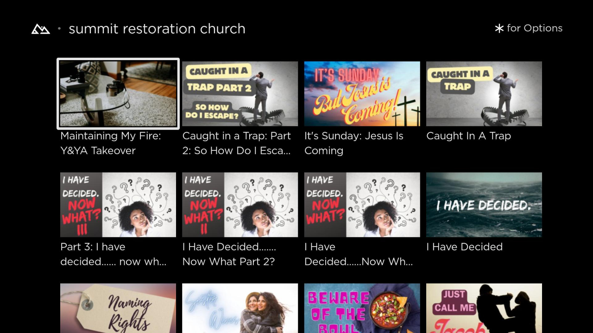The width and height of the screenshot is (593, 333).
Task: Open the 'Naming Rights' gift tag thumbnail
Action: pos(118,308)
